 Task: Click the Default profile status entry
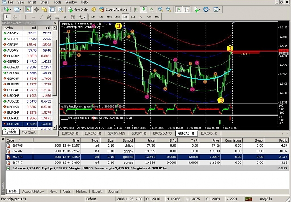pyautogui.click(x=91, y=199)
